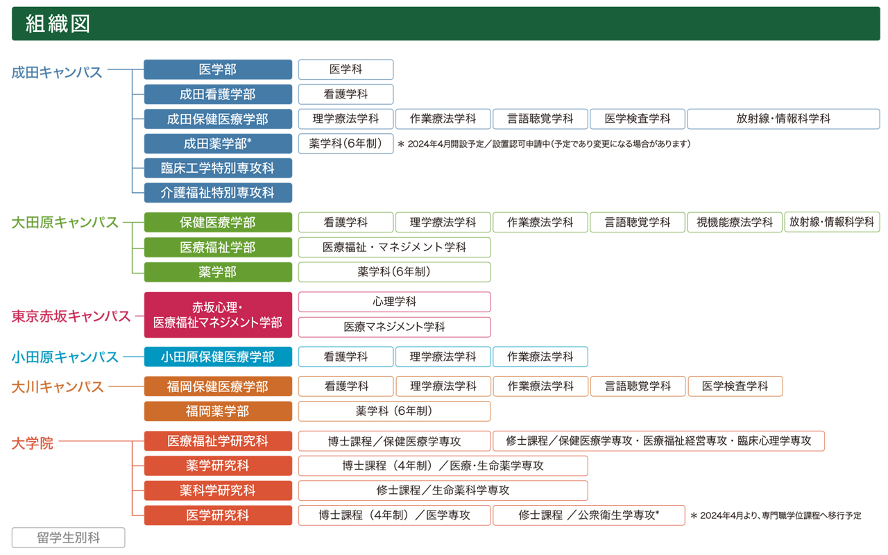This screenshot has height=555, width=888.
Task: Click the 福岡保健医療学部 faculty box
Action: coord(218,386)
